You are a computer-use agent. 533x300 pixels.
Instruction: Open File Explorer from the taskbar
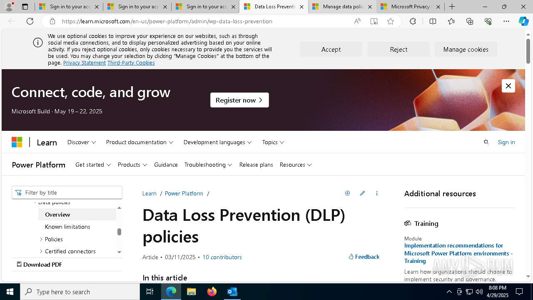(191, 292)
